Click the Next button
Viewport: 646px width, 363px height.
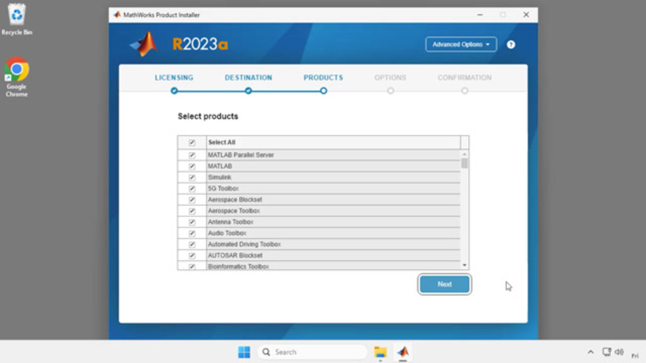[445, 284]
